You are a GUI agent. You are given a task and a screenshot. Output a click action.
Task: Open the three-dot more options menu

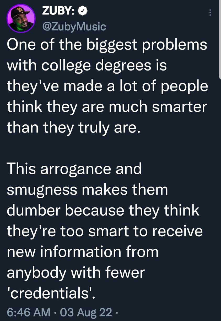point(210,13)
